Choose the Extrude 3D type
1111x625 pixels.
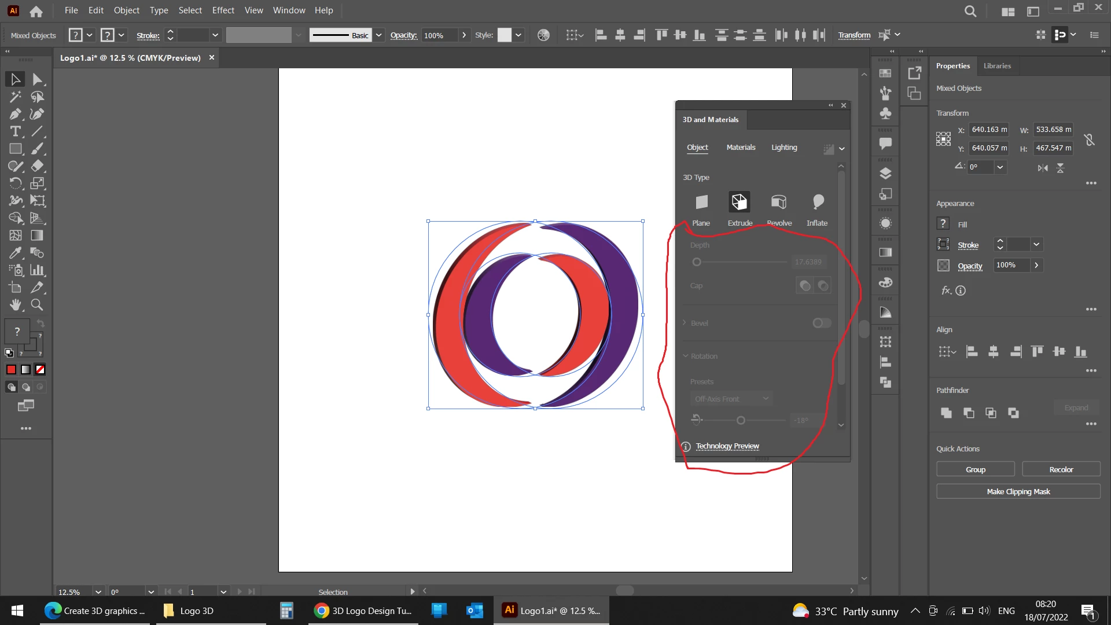pyautogui.click(x=740, y=202)
